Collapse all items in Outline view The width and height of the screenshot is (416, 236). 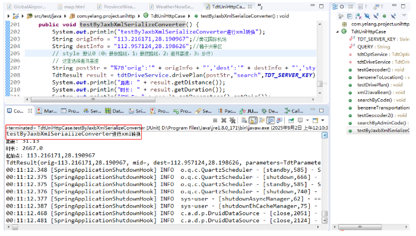350,16
